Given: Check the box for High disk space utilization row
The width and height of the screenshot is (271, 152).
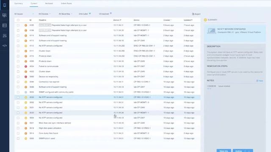Looking at the screenshot, I should tap(18, 128).
